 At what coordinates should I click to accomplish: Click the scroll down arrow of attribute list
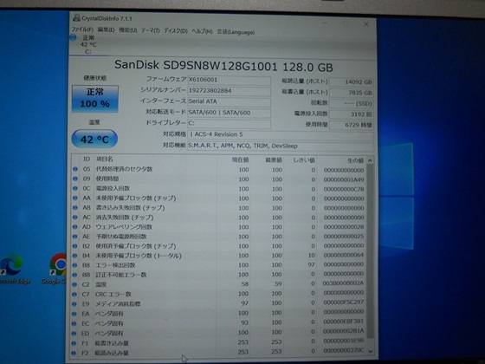[371, 351]
